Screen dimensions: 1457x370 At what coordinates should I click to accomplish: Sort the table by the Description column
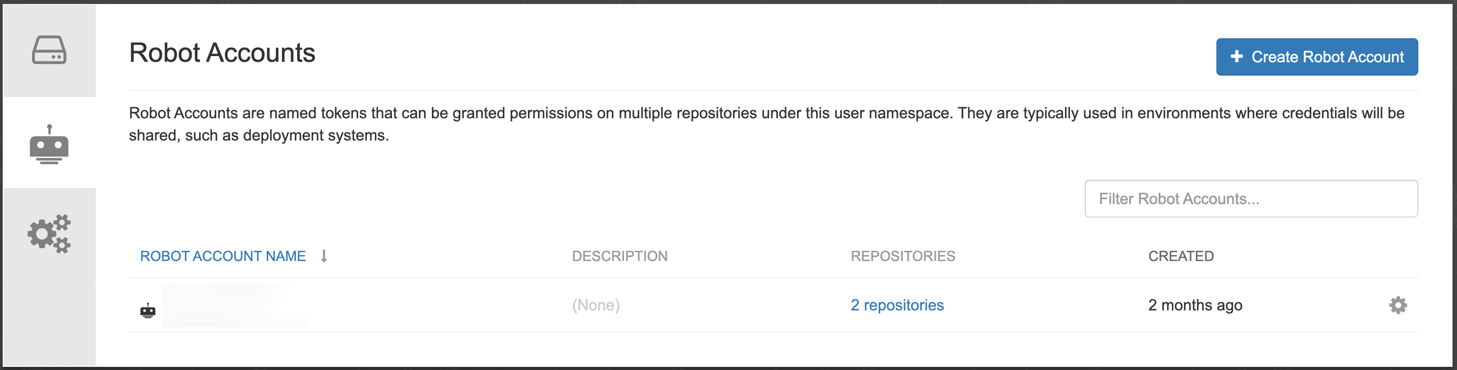(x=620, y=256)
